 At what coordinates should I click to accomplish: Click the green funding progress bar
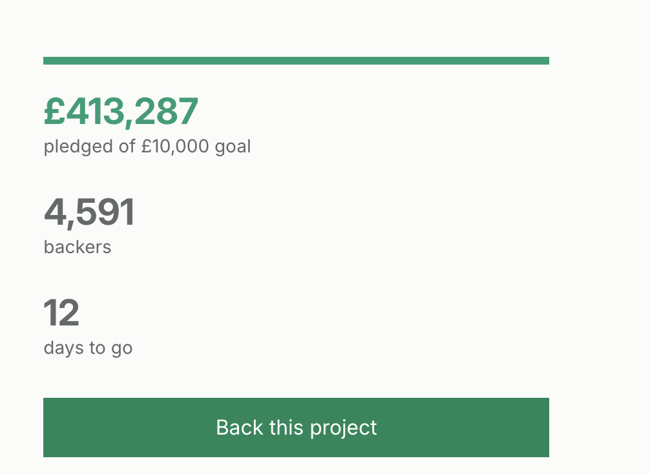point(296,61)
